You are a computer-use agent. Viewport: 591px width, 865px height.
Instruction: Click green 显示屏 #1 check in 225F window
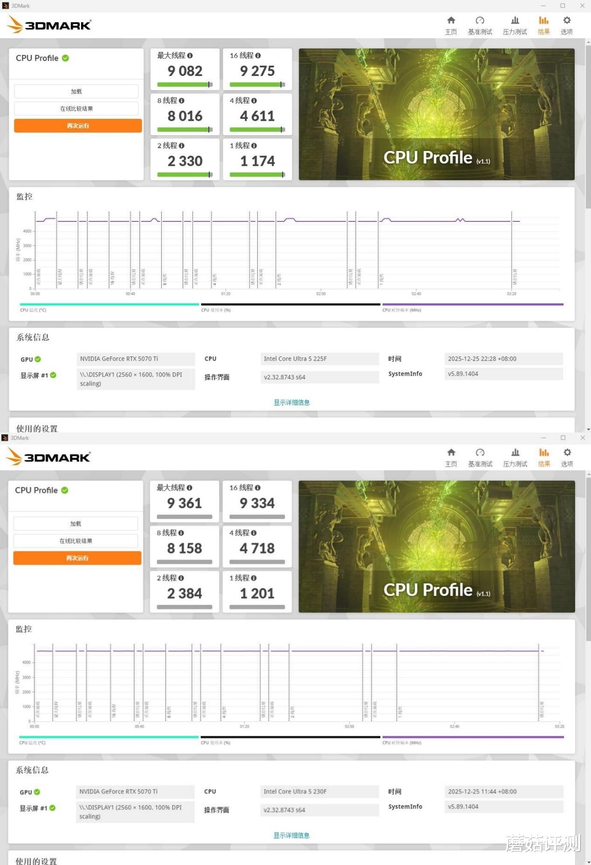pos(53,375)
